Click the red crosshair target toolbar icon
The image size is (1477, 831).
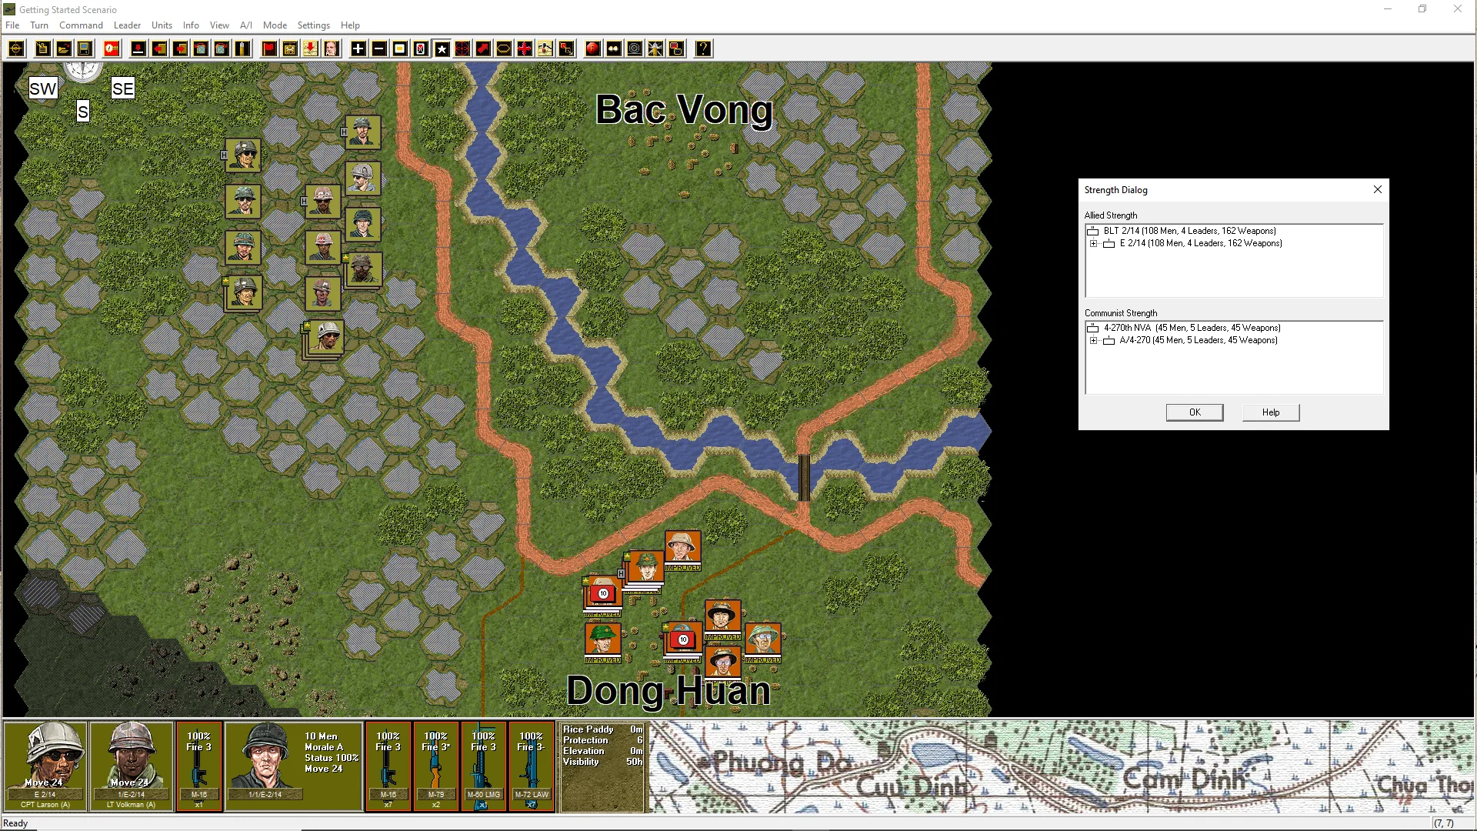click(x=462, y=49)
